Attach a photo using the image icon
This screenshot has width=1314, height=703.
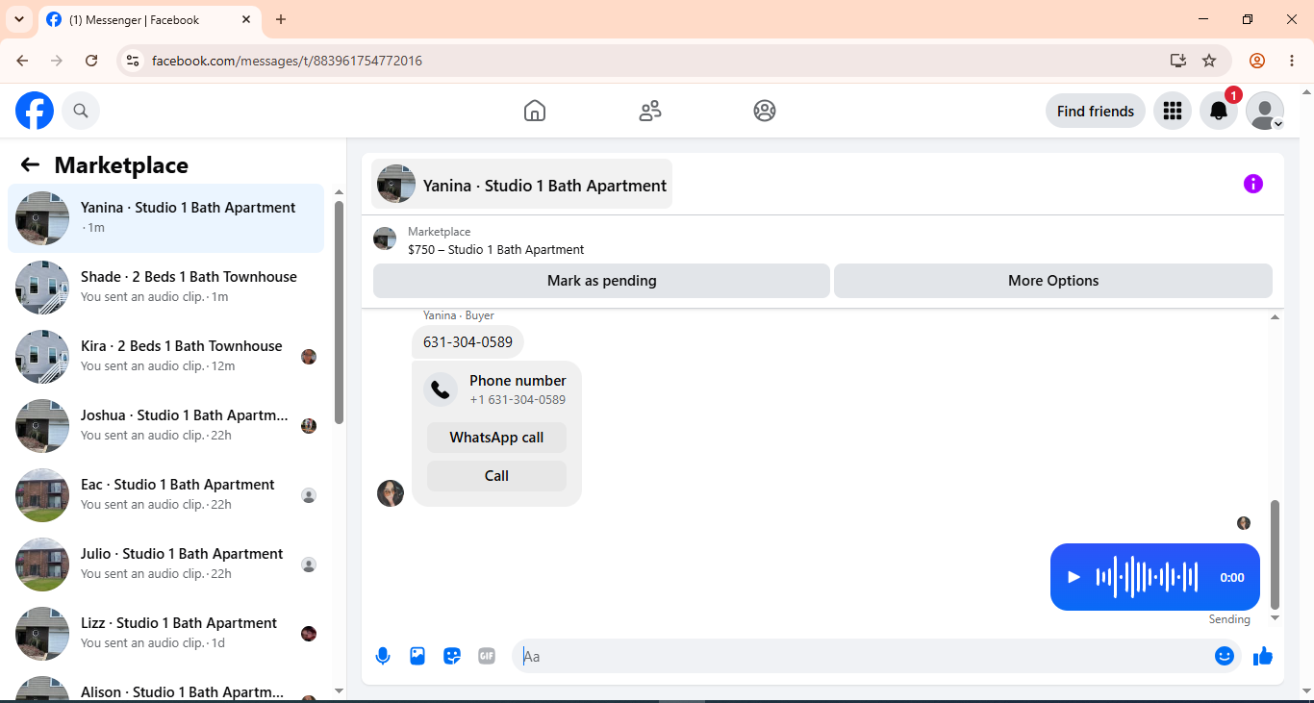417,656
